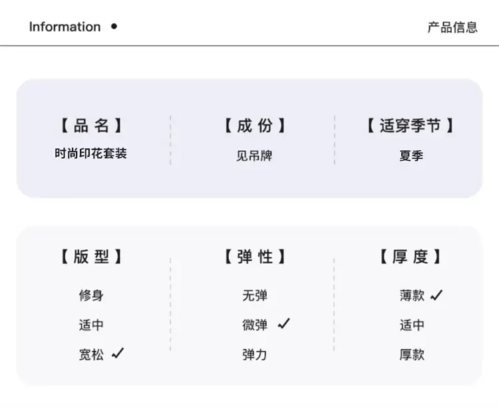The width and height of the screenshot is (499, 408).
Task: Click the 夏季 season value
Action: pyautogui.click(x=411, y=155)
